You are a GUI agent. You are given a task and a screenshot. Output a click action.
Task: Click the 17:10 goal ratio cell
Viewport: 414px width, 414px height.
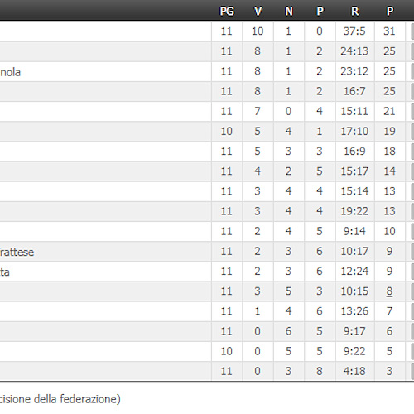click(x=354, y=132)
